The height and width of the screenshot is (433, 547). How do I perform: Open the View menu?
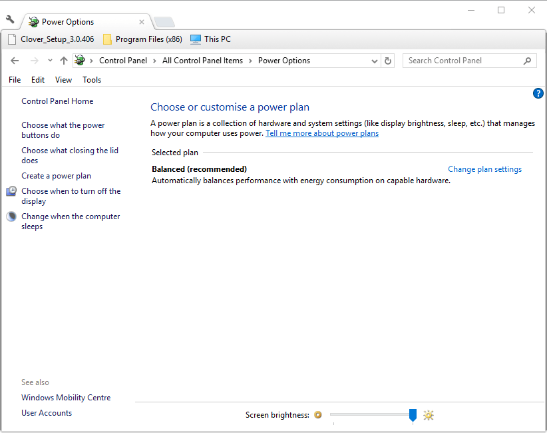point(63,80)
